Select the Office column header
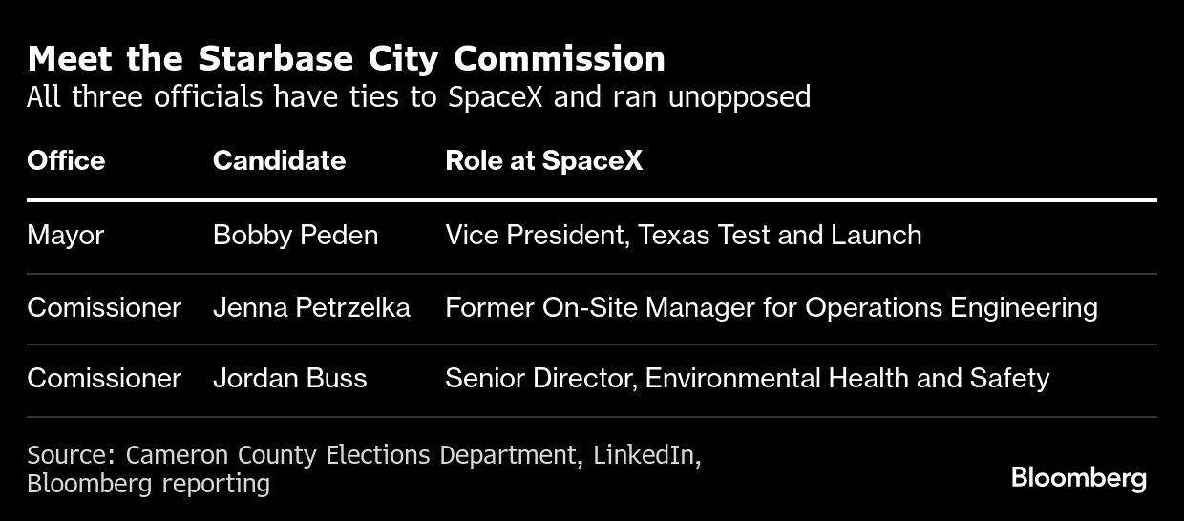Viewport: 1184px width, 521px height. (x=66, y=160)
